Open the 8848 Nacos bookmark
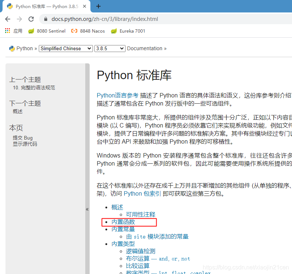The image size is (292, 274). [x=88, y=31]
